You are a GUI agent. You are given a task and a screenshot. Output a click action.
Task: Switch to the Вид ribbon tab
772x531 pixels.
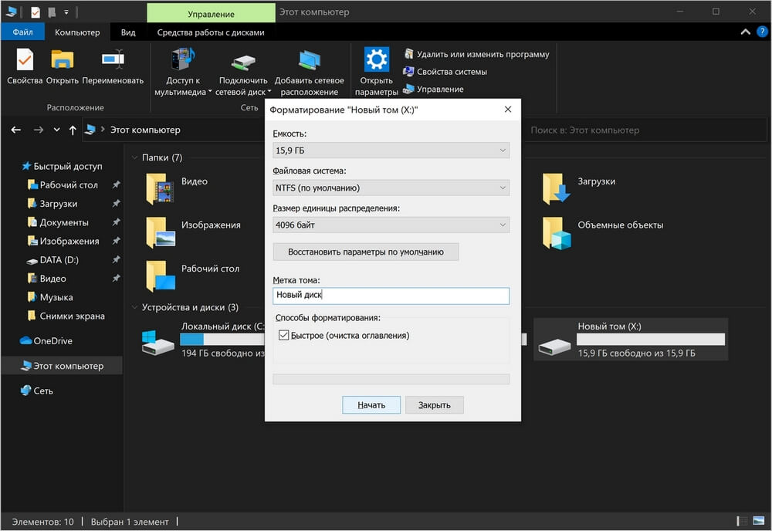(x=128, y=32)
